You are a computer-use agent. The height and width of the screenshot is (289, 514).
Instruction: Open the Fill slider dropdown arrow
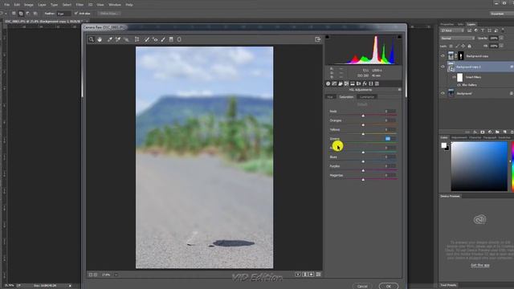[501, 47]
